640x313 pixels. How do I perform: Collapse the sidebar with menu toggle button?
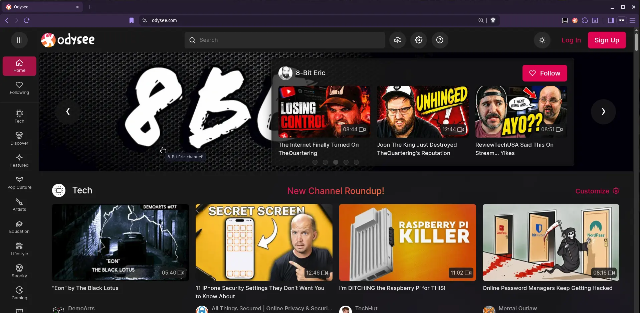tap(19, 40)
